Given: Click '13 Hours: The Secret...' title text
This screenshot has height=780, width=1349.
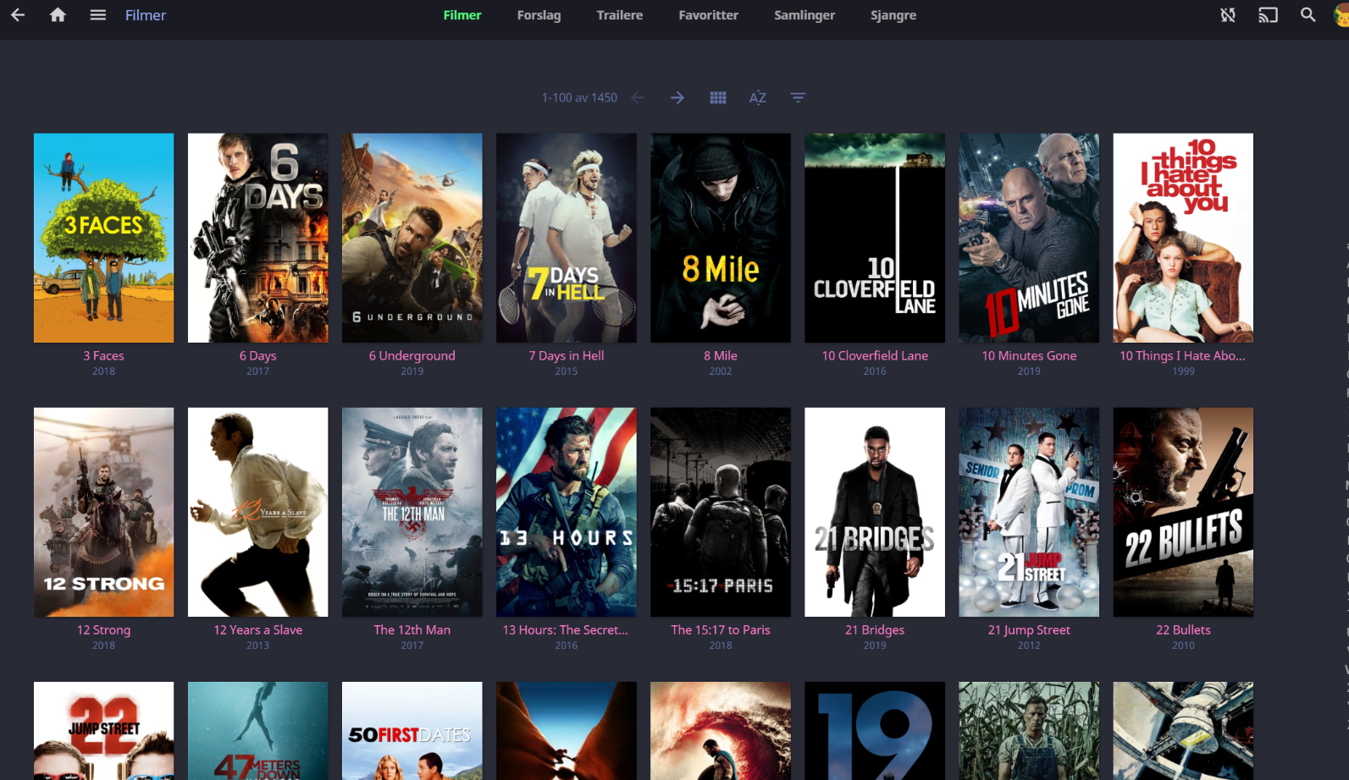Looking at the screenshot, I should point(566,630).
